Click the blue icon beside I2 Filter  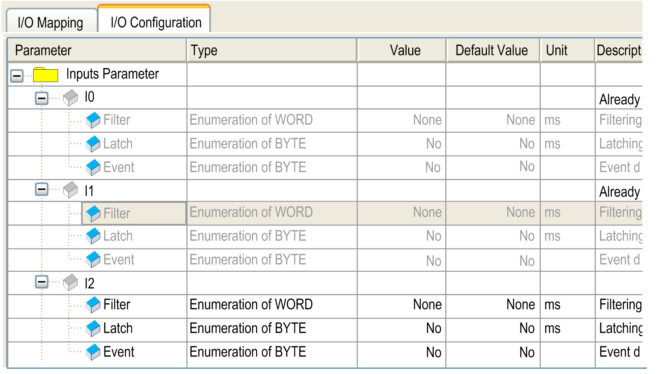tap(93, 305)
